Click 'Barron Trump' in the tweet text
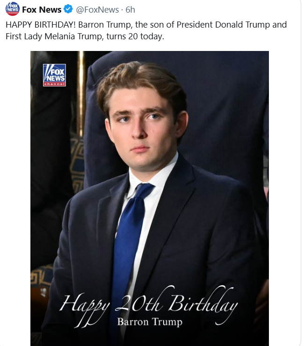This screenshot has height=346, width=304. pos(104,25)
